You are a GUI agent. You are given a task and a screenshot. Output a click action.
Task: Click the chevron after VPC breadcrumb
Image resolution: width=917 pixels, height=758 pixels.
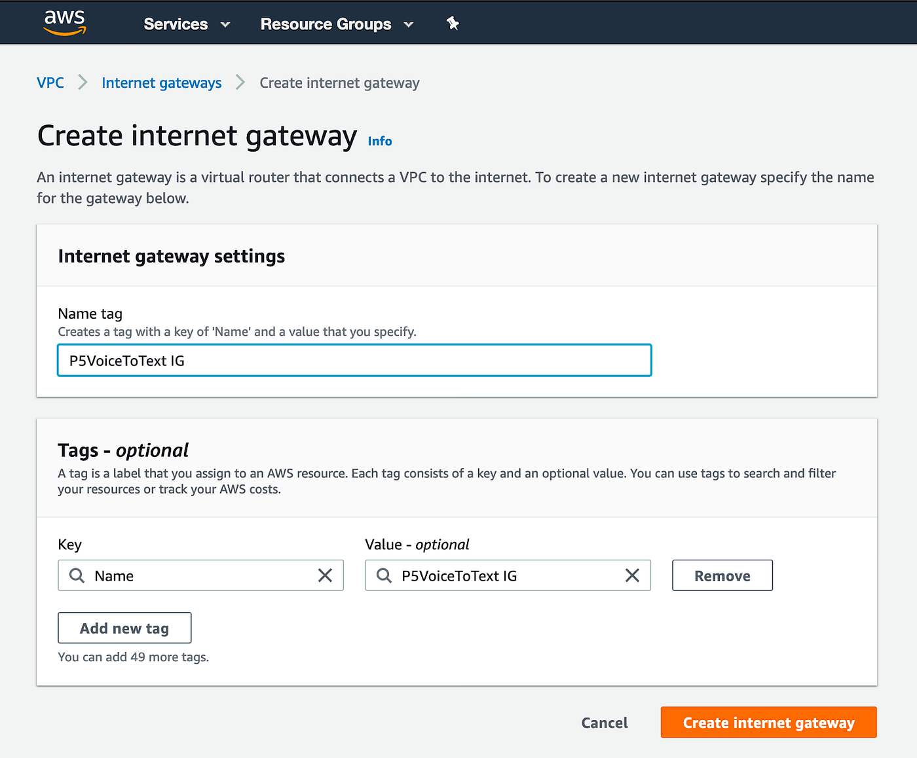tap(83, 82)
